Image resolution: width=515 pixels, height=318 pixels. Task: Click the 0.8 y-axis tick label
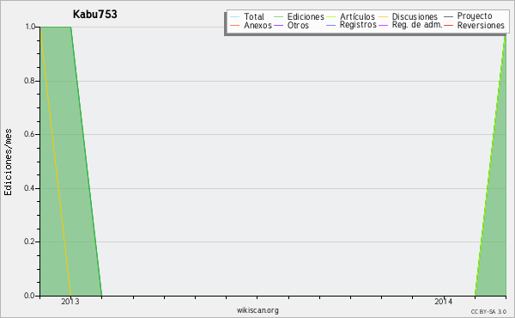tap(29, 81)
